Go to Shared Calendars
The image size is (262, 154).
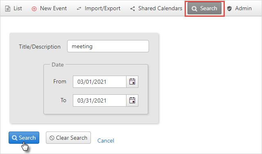(156, 9)
